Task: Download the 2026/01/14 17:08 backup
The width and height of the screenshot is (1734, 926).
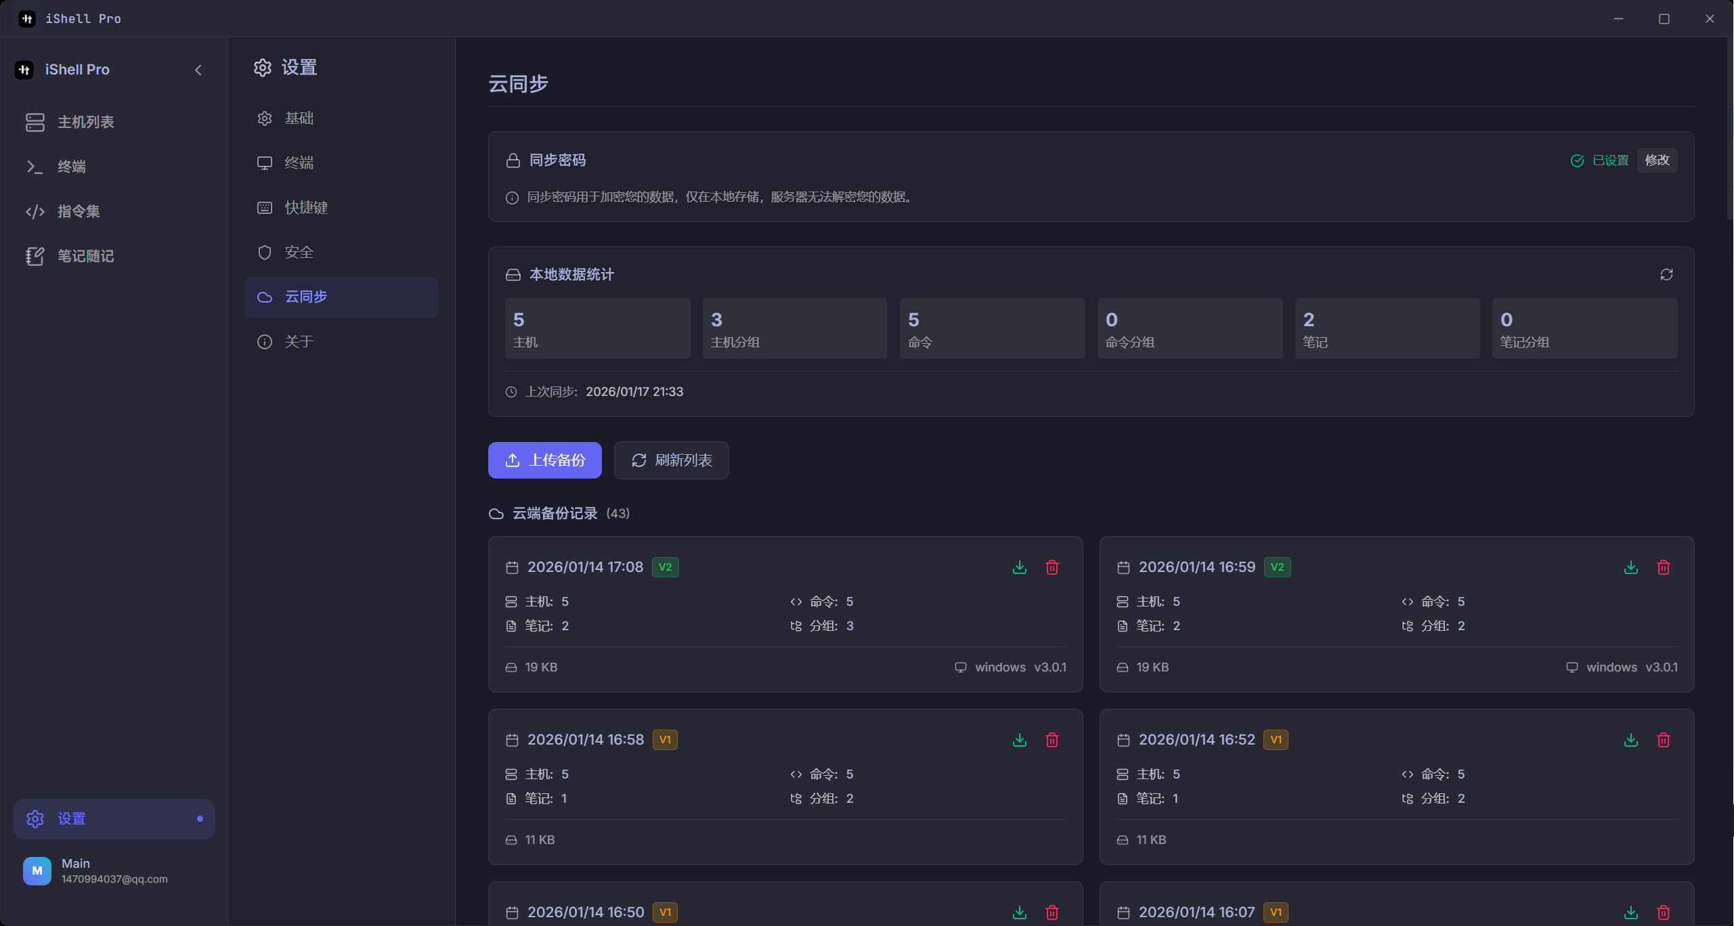Action: pos(1020,567)
